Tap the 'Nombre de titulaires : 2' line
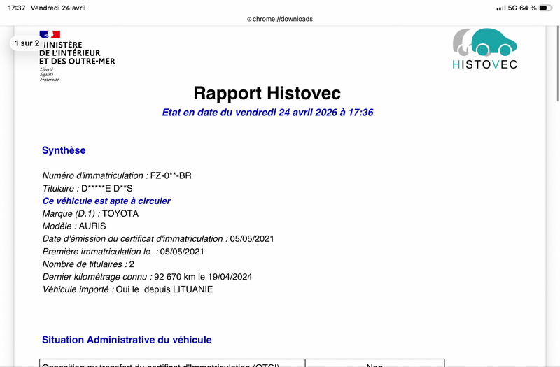The width and height of the screenshot is (560, 367). (88, 264)
